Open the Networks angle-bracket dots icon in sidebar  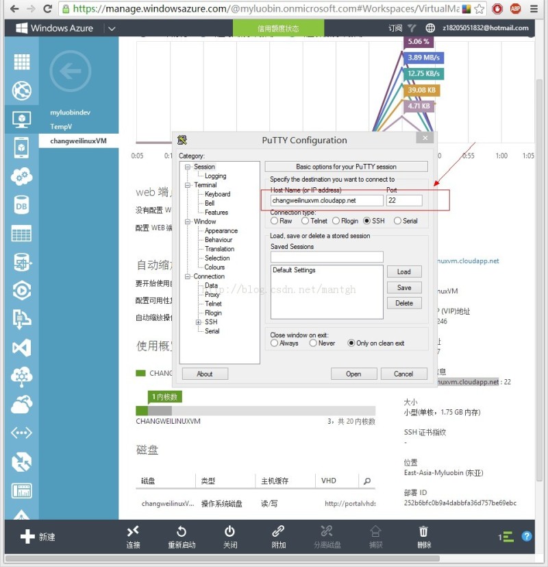tap(22, 433)
